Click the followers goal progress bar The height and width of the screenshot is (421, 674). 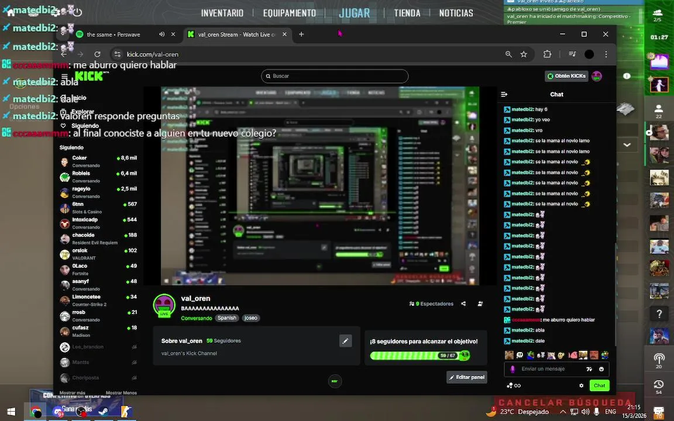[420, 356]
